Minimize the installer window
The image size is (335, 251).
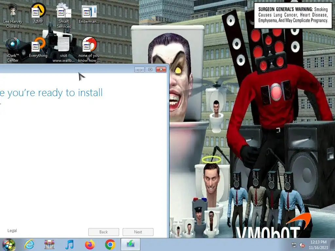pos(139,70)
